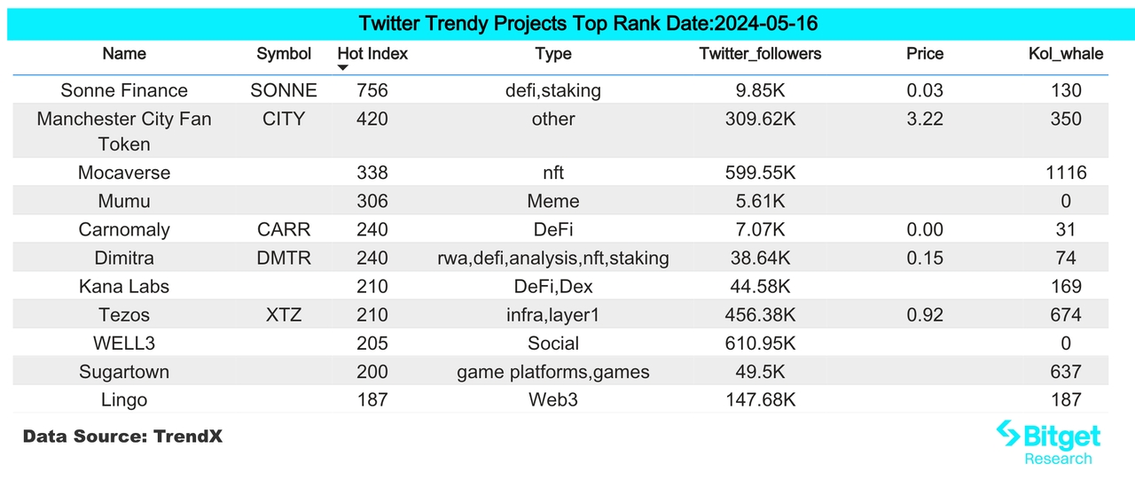Sort by the Name column header
Image resolution: width=1135 pixels, height=479 pixels.
click(x=124, y=54)
